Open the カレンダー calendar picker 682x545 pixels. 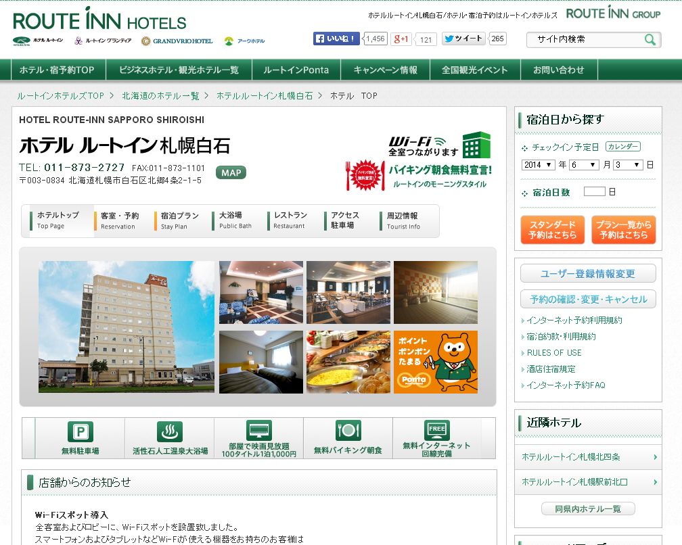(623, 147)
